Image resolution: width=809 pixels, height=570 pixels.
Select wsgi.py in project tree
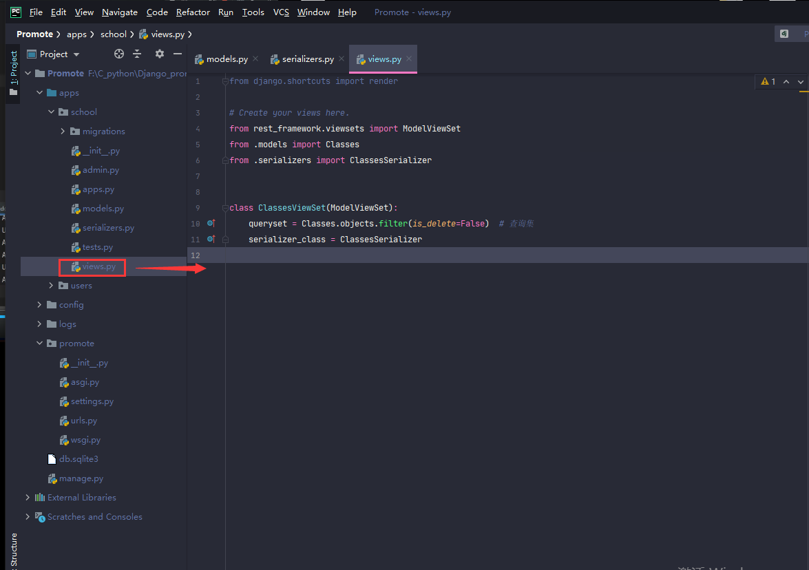(80, 439)
